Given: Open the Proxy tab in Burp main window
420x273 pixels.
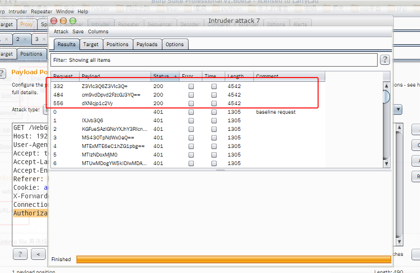Looking at the screenshot, I should pos(26,24).
